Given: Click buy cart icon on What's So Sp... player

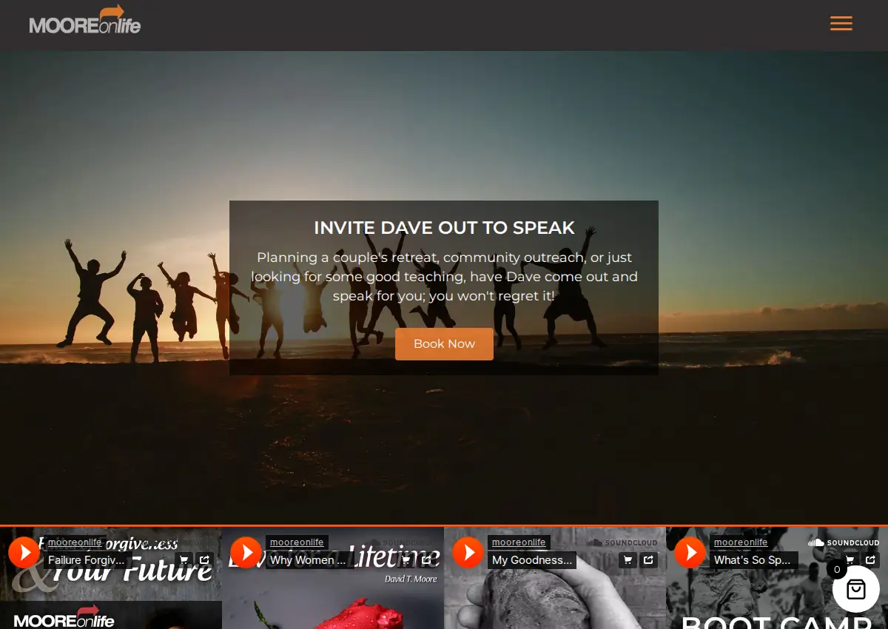Looking at the screenshot, I should pos(850,560).
